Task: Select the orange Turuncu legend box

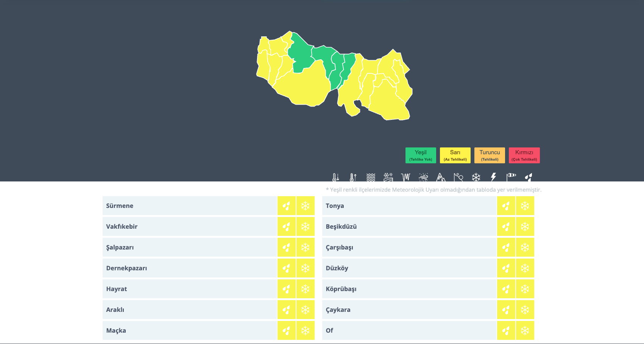Action: point(490,155)
